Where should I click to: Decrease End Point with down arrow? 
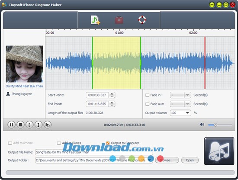[112, 105]
